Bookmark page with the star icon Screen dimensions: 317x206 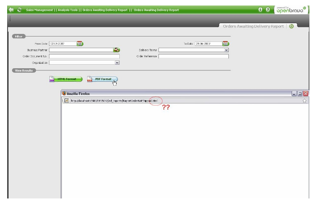(x=305, y=100)
